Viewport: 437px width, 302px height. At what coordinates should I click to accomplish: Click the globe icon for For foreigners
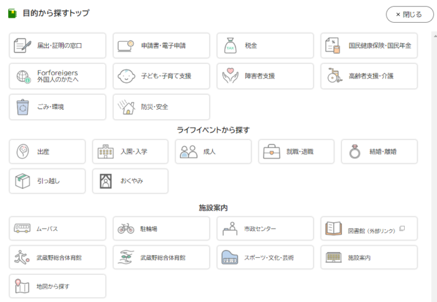23,77
